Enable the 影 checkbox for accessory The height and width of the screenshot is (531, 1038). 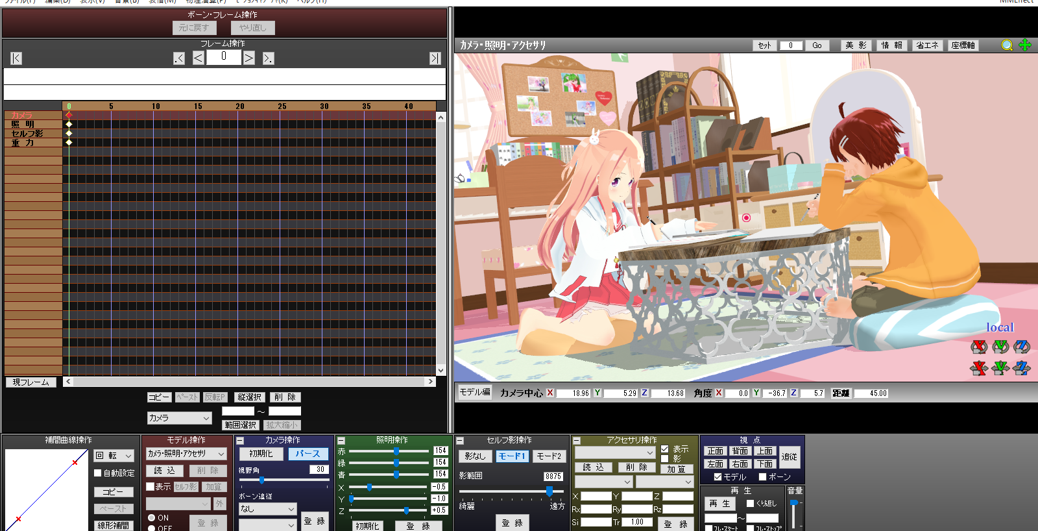coord(664,458)
